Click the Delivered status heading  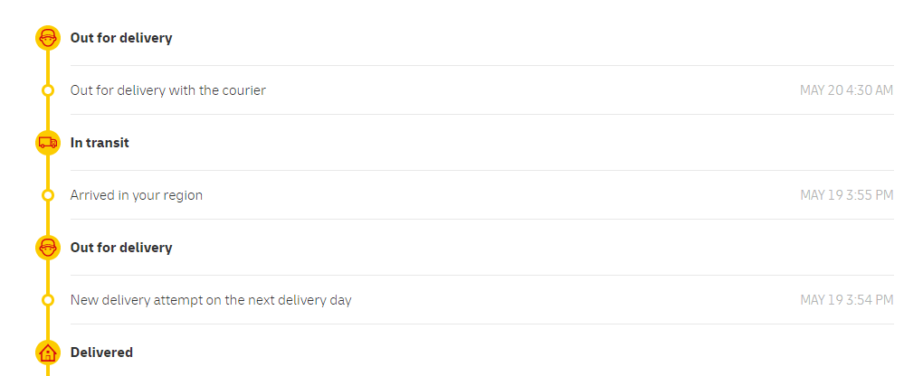[x=101, y=352]
